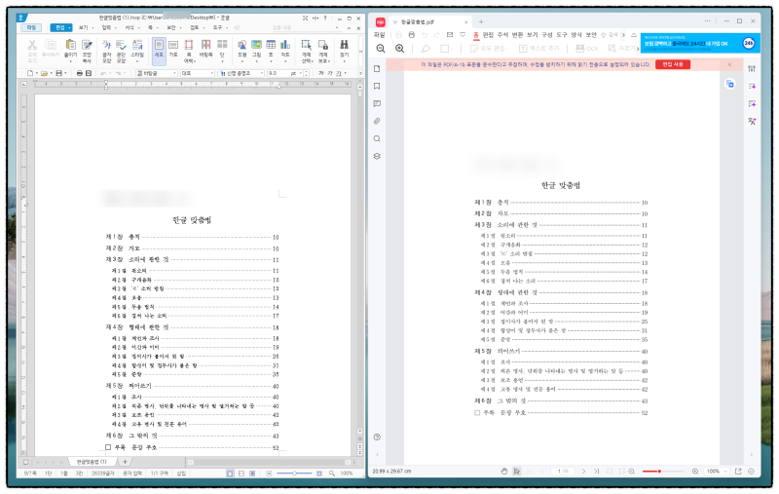Viewport: 779px width, 494px height.
Task: Click zoom out magnifier in PDF toolbar
Action: pyautogui.click(x=381, y=48)
